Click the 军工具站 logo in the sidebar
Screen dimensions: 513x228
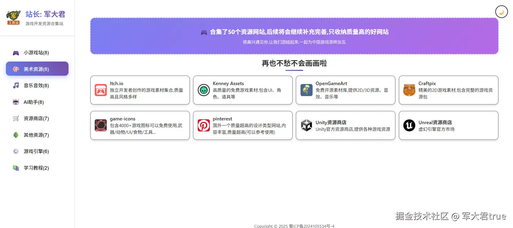[x=14, y=17]
